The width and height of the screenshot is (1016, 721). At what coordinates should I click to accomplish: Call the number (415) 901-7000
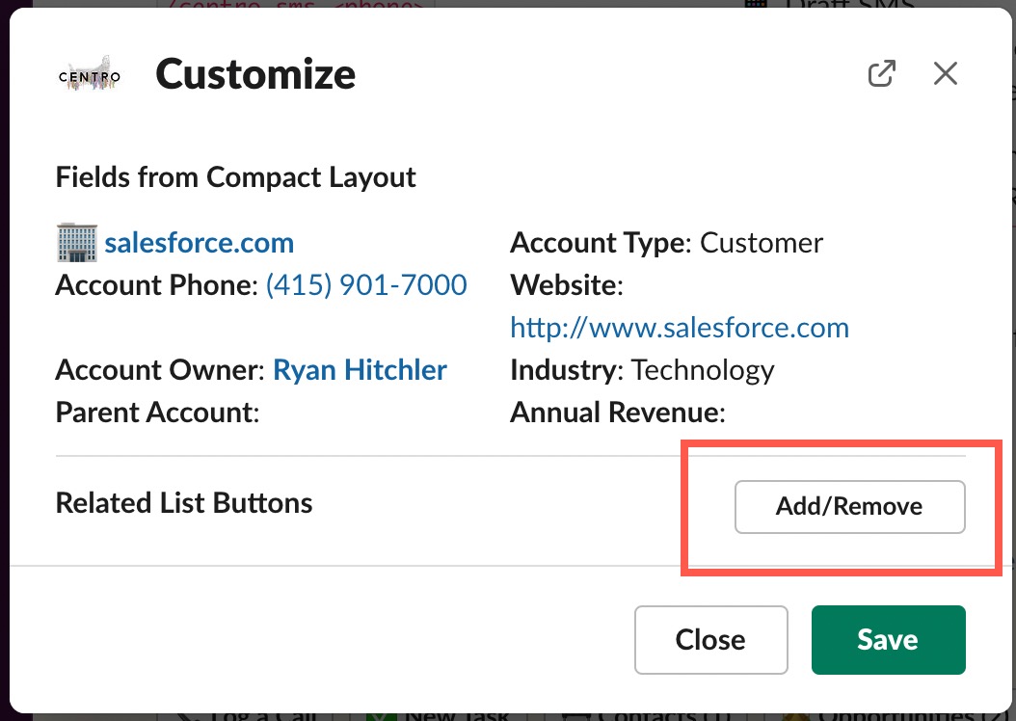[366, 285]
